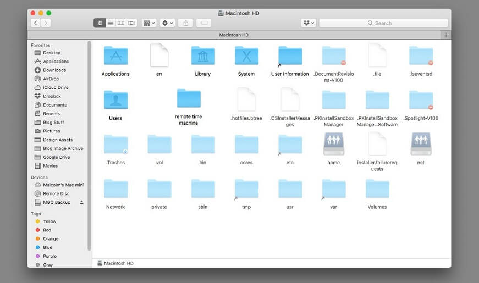
Task: Click the Edit Tags toolbar button
Action: [x=203, y=23]
